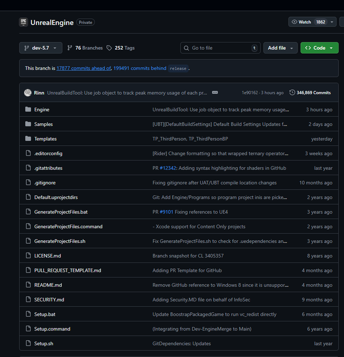
Task: Click the Templates folder icon
Action: click(28, 139)
